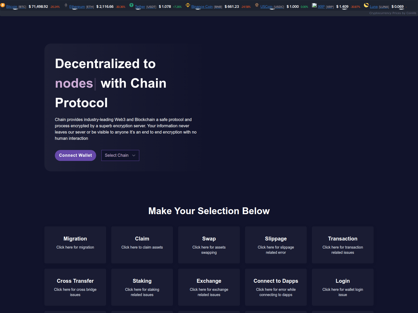Click the Bitcoin coin icon in ticker
The height and width of the screenshot is (313, 418).
tap(3, 5)
